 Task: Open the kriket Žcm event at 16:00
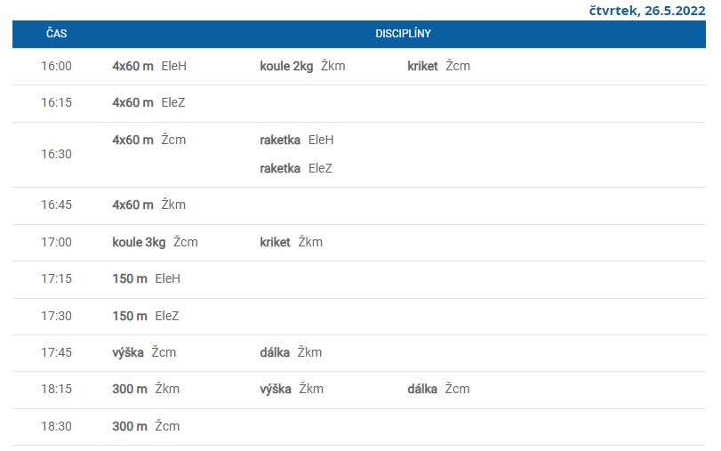click(438, 66)
